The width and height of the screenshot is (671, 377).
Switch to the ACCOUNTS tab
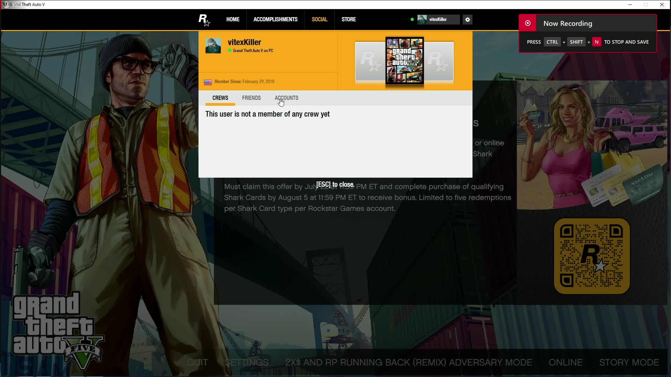click(x=286, y=98)
